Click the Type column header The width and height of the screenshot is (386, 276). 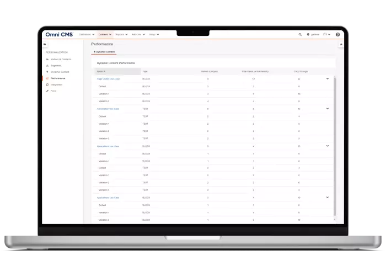coord(145,71)
